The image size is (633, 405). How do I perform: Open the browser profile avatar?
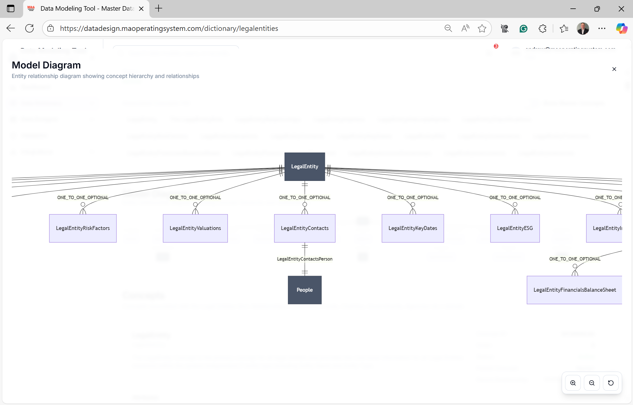pyautogui.click(x=583, y=28)
